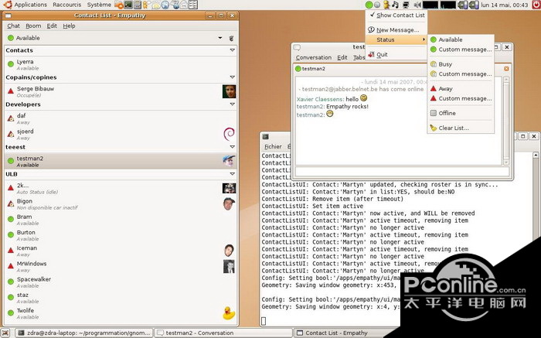Click the red icon beside MrWindows
Screen dimensions: 541x338
(11, 266)
